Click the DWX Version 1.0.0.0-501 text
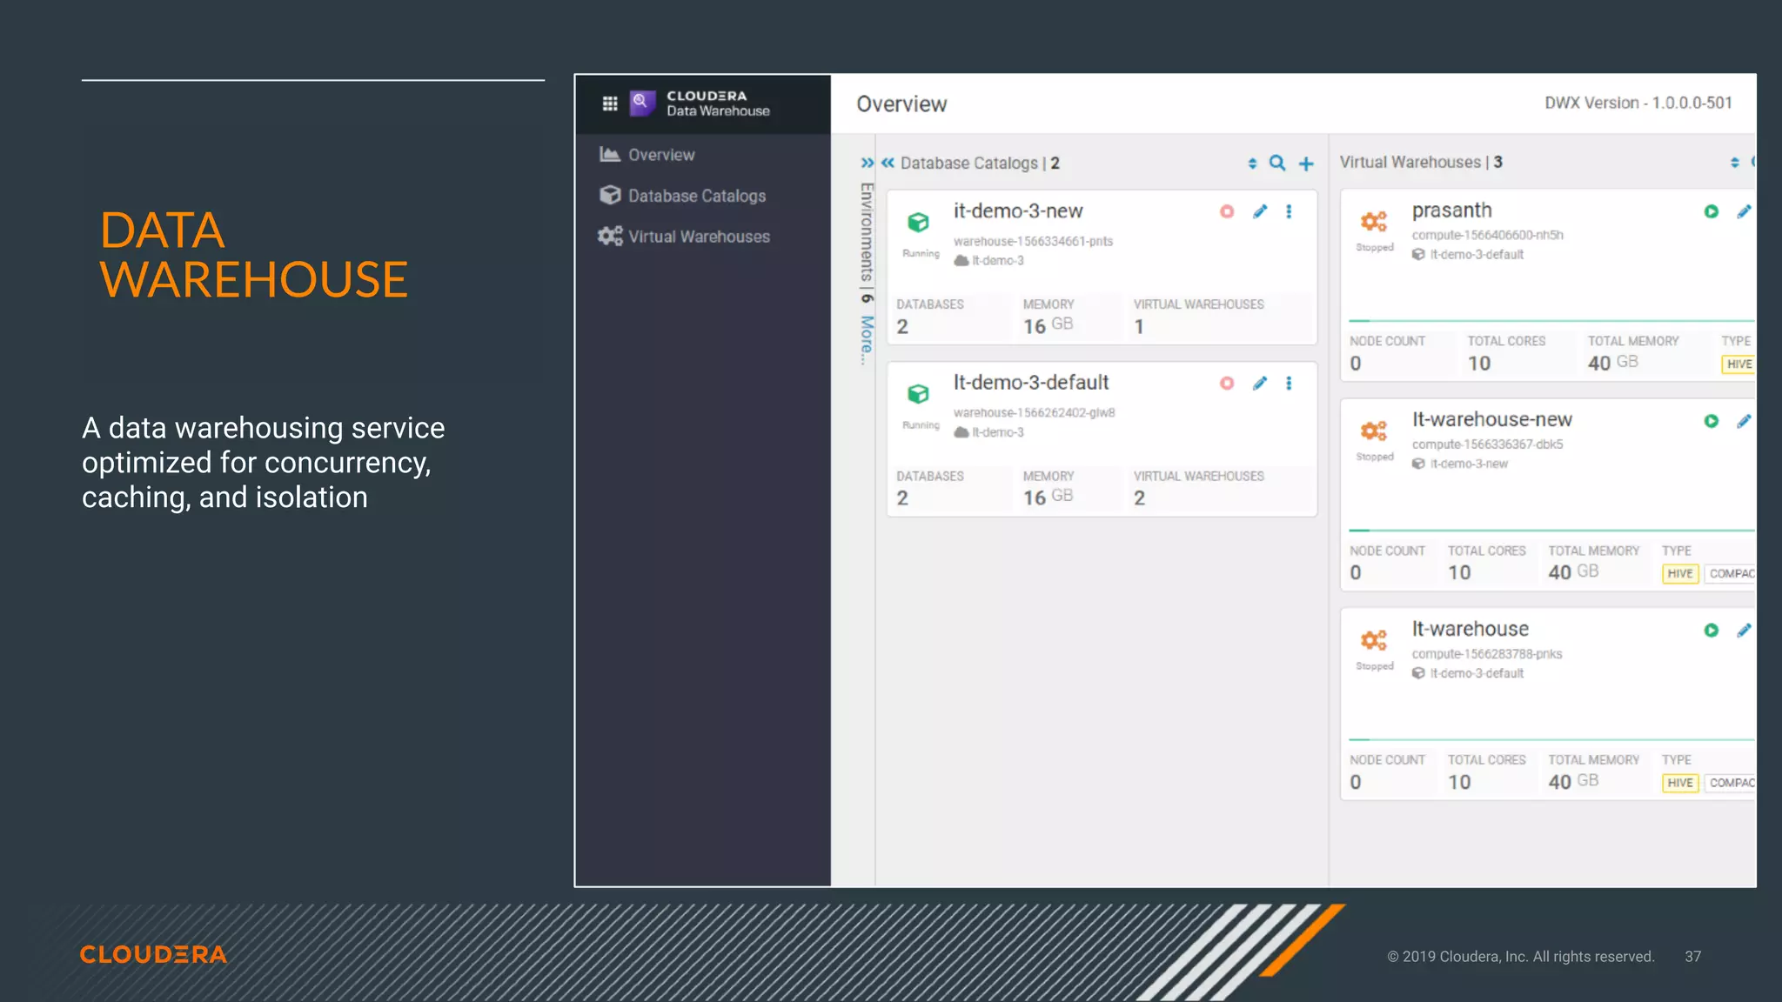The width and height of the screenshot is (1782, 1002). (1638, 103)
